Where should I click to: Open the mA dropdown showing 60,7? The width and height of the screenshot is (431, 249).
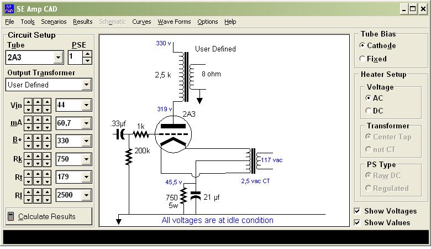86,123
